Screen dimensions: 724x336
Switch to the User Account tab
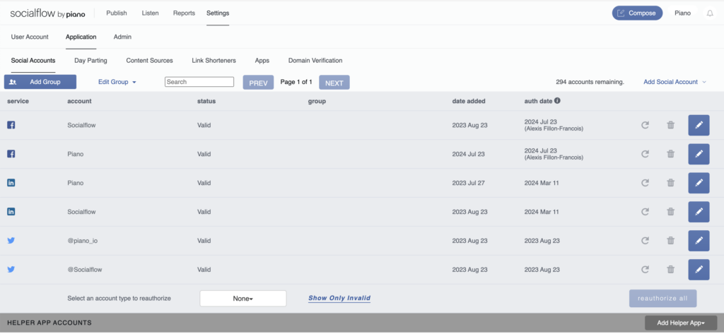[x=30, y=37]
